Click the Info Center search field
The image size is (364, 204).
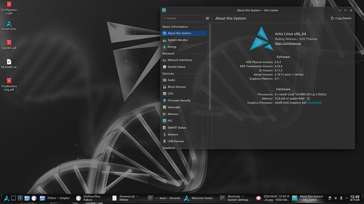click(183, 18)
